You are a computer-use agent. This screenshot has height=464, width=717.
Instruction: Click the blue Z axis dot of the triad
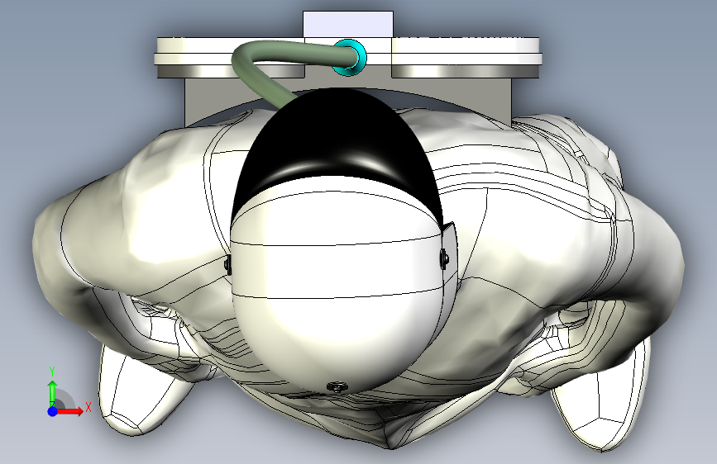[x=53, y=411]
